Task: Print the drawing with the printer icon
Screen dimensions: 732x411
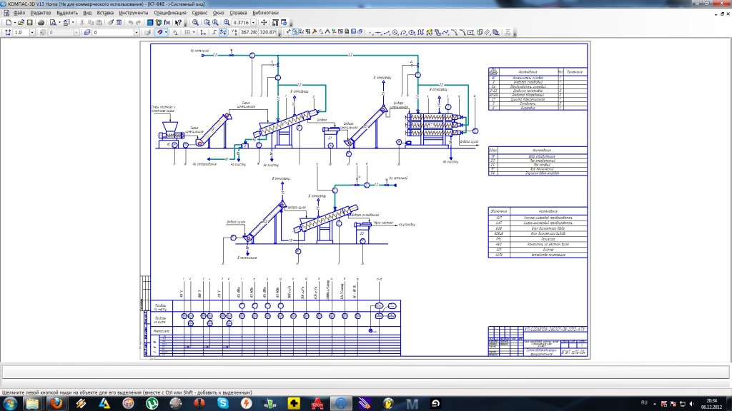Action: point(41,22)
